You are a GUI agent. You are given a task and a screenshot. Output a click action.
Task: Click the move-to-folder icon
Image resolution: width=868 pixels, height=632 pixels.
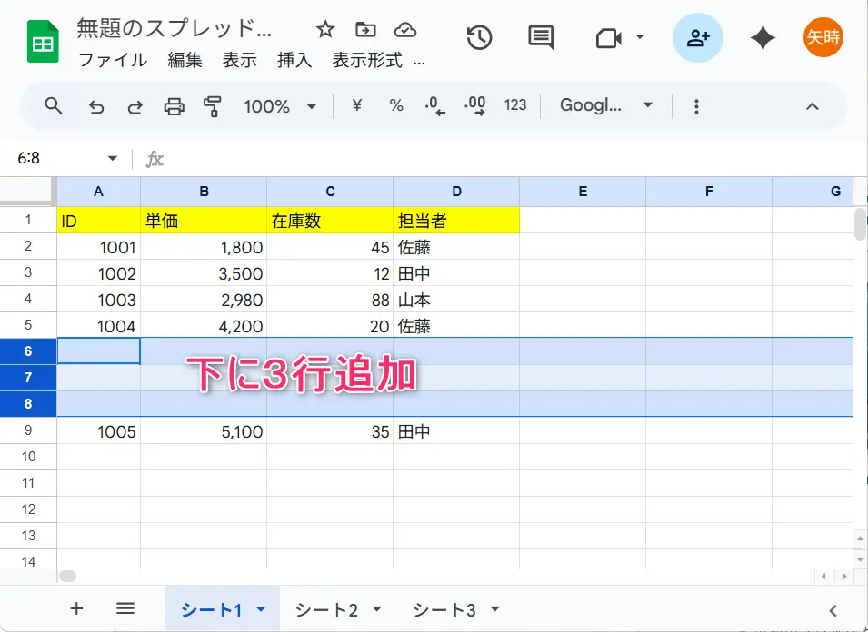365,29
